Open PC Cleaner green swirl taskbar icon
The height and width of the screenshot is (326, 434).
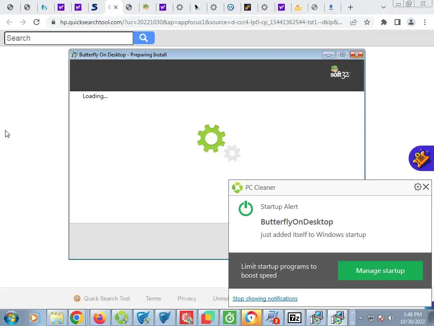(122, 318)
